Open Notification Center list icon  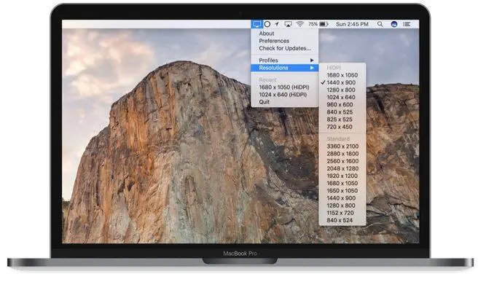[407, 24]
